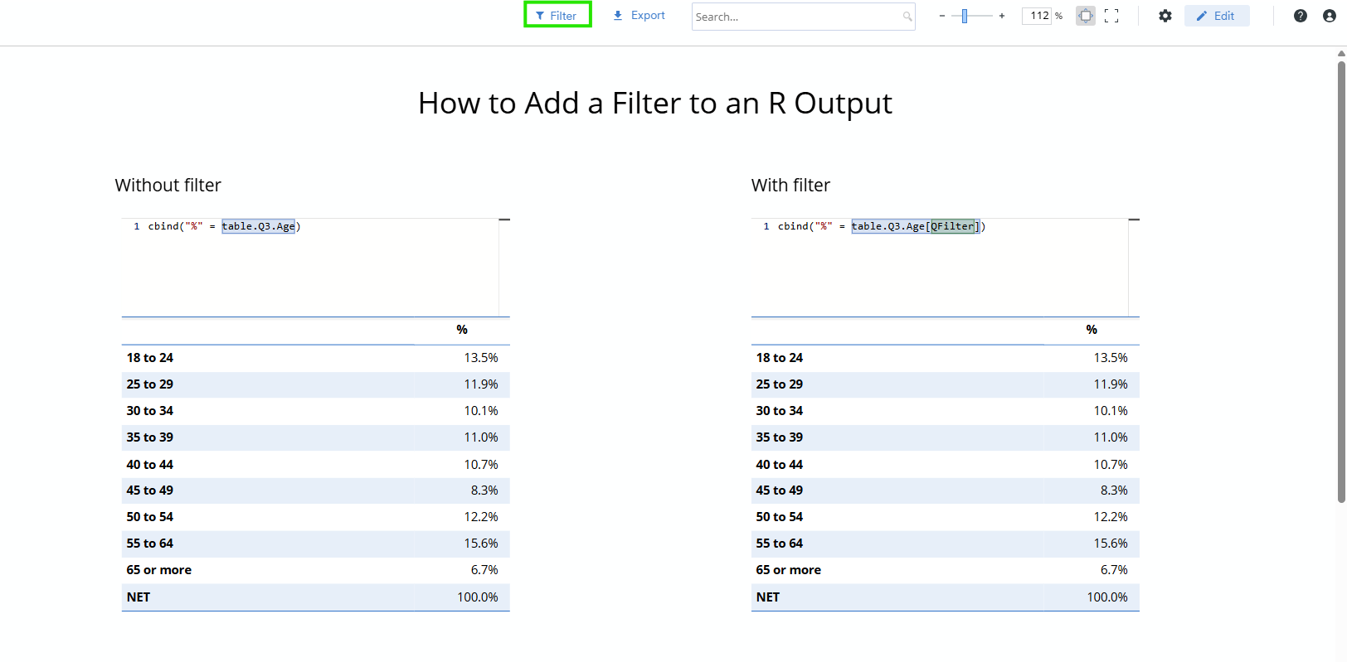
Task: Zoom in with the plus icon
Action: 1002,16
